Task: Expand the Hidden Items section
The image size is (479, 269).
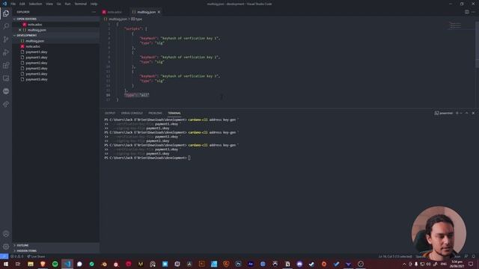Action: coord(55,251)
